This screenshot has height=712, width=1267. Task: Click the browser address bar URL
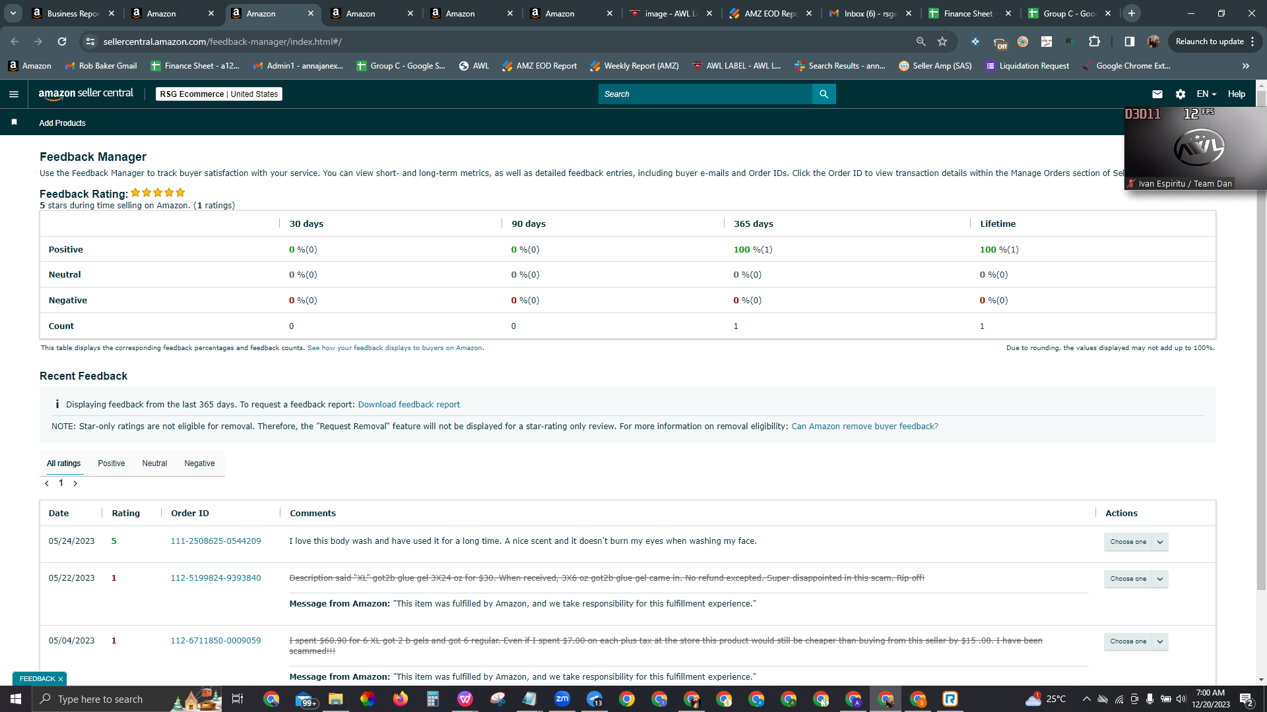tap(223, 42)
